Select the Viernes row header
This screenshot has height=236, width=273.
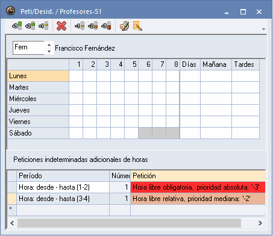[38, 122]
